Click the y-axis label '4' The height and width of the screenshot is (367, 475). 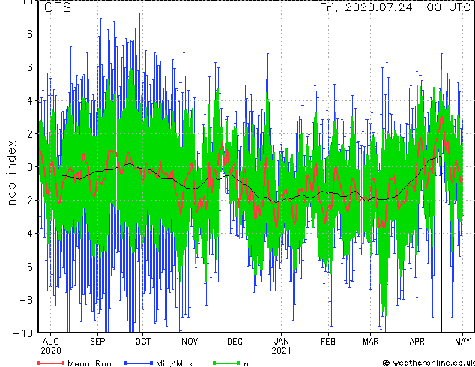(x=30, y=101)
